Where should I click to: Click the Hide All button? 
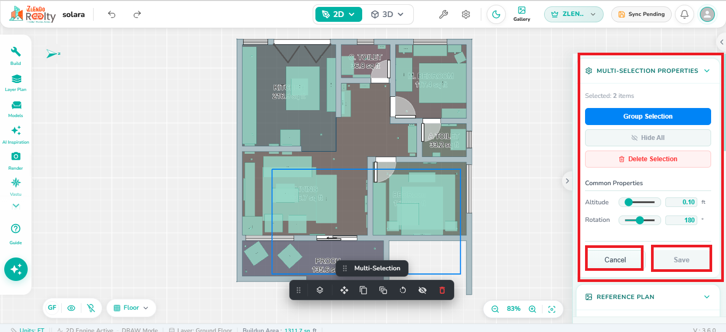pos(648,138)
